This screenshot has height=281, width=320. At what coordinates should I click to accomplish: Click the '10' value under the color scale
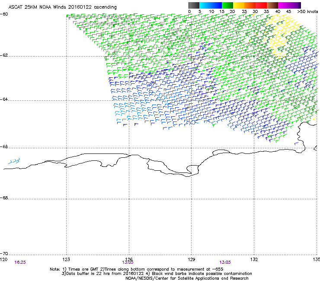pyautogui.click(x=211, y=12)
